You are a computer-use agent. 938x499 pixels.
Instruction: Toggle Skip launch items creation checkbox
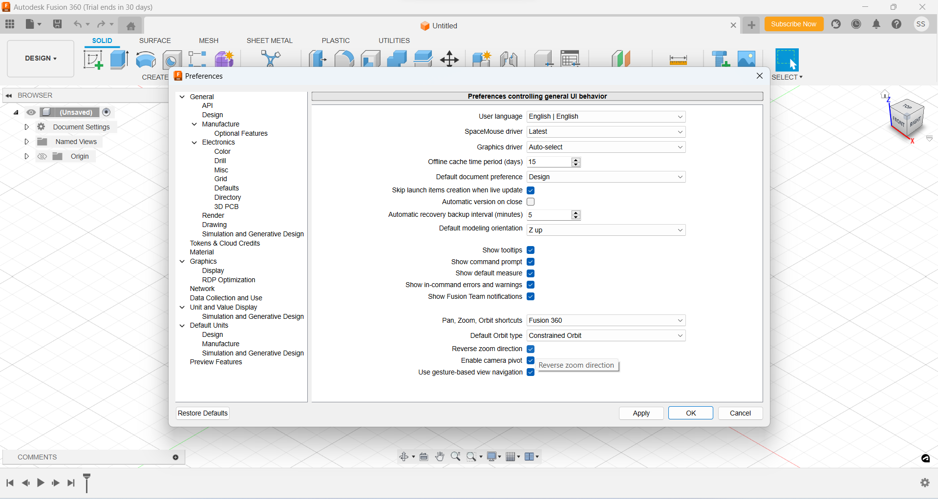(x=531, y=190)
